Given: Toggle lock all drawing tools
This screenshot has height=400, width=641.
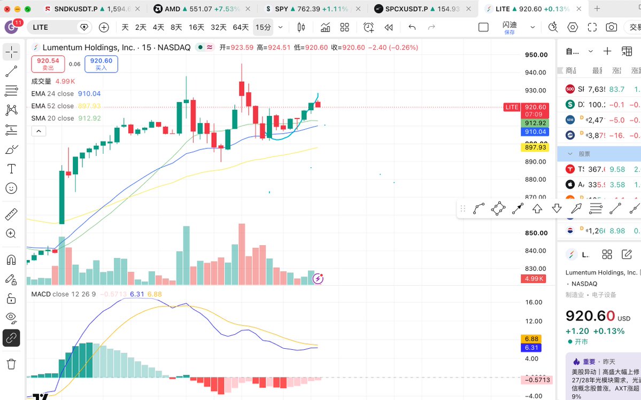Looking at the screenshot, I should (11, 299).
